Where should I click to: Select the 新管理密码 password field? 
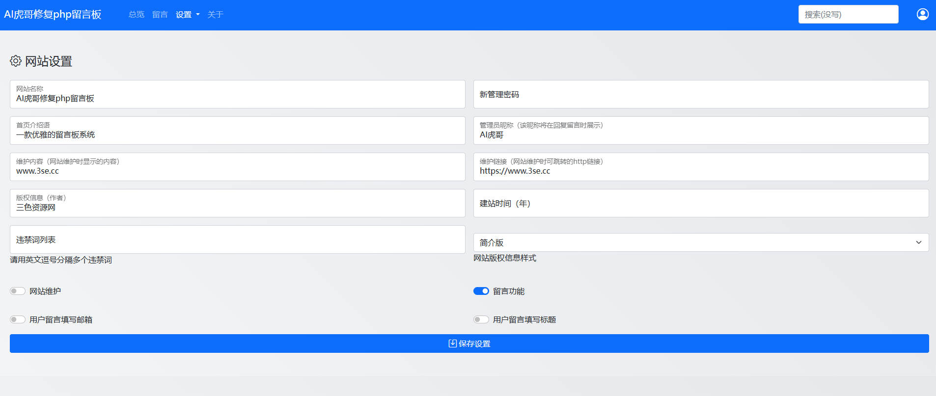coord(700,95)
